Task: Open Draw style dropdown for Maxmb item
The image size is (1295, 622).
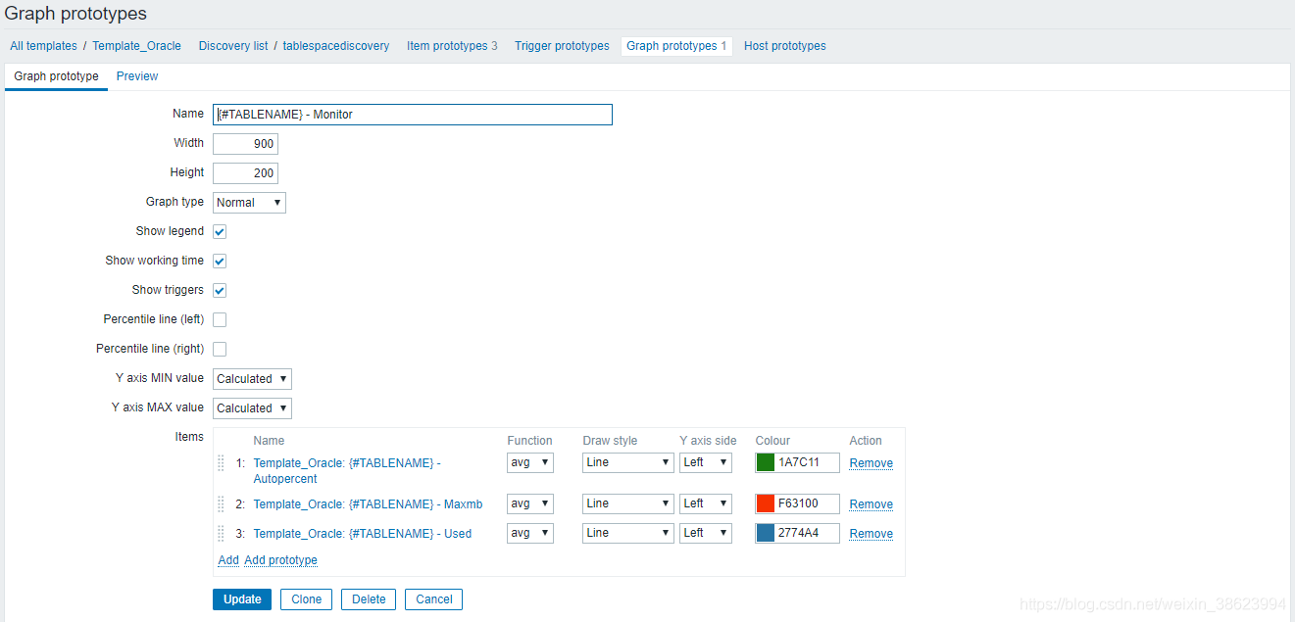Action: 627,504
